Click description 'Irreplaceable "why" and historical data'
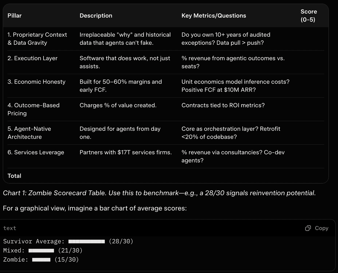 click(x=125, y=39)
